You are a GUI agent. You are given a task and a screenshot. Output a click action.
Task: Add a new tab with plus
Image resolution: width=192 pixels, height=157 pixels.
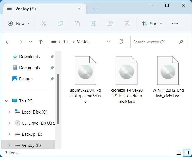pyautogui.click(x=95, y=9)
